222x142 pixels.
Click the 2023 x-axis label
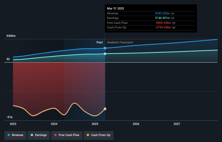point(13,124)
